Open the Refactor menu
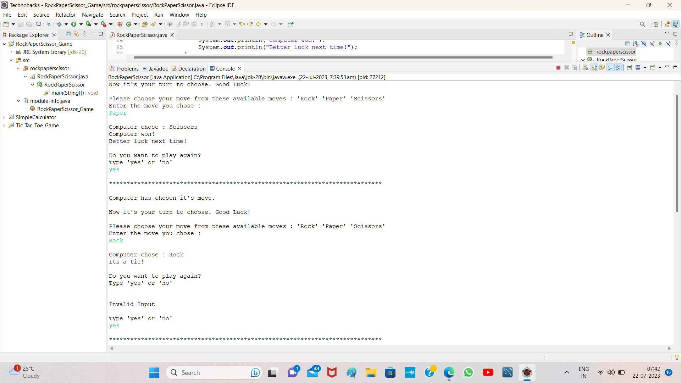Viewport: 681px width, 383px height. click(65, 15)
